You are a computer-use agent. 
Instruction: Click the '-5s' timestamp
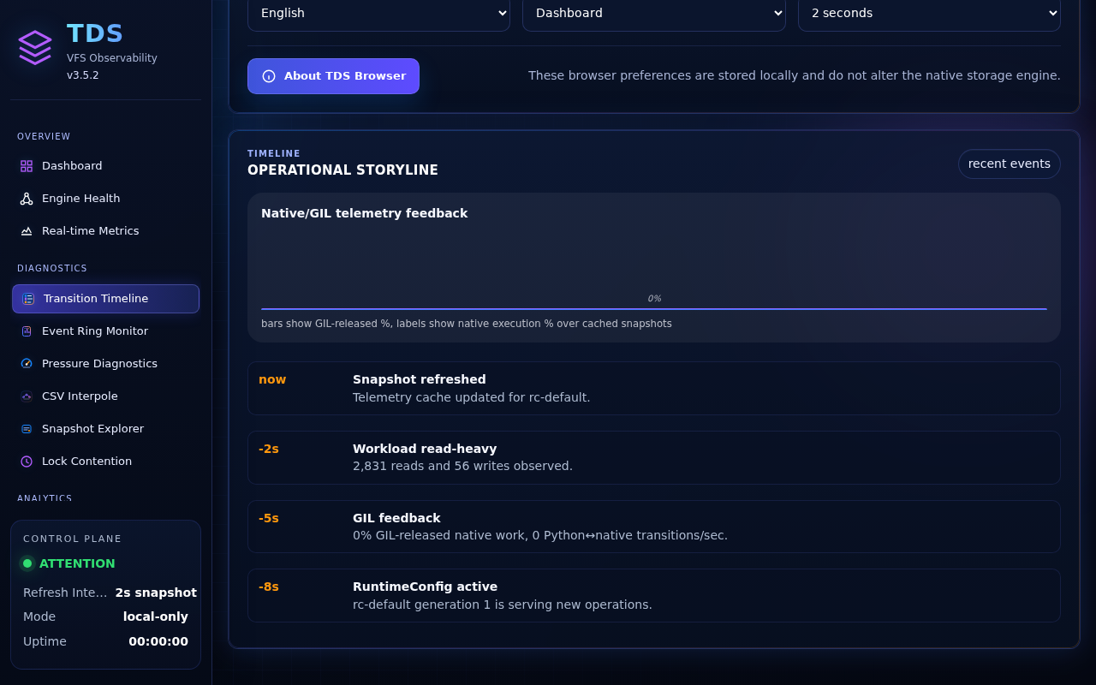pos(269,518)
